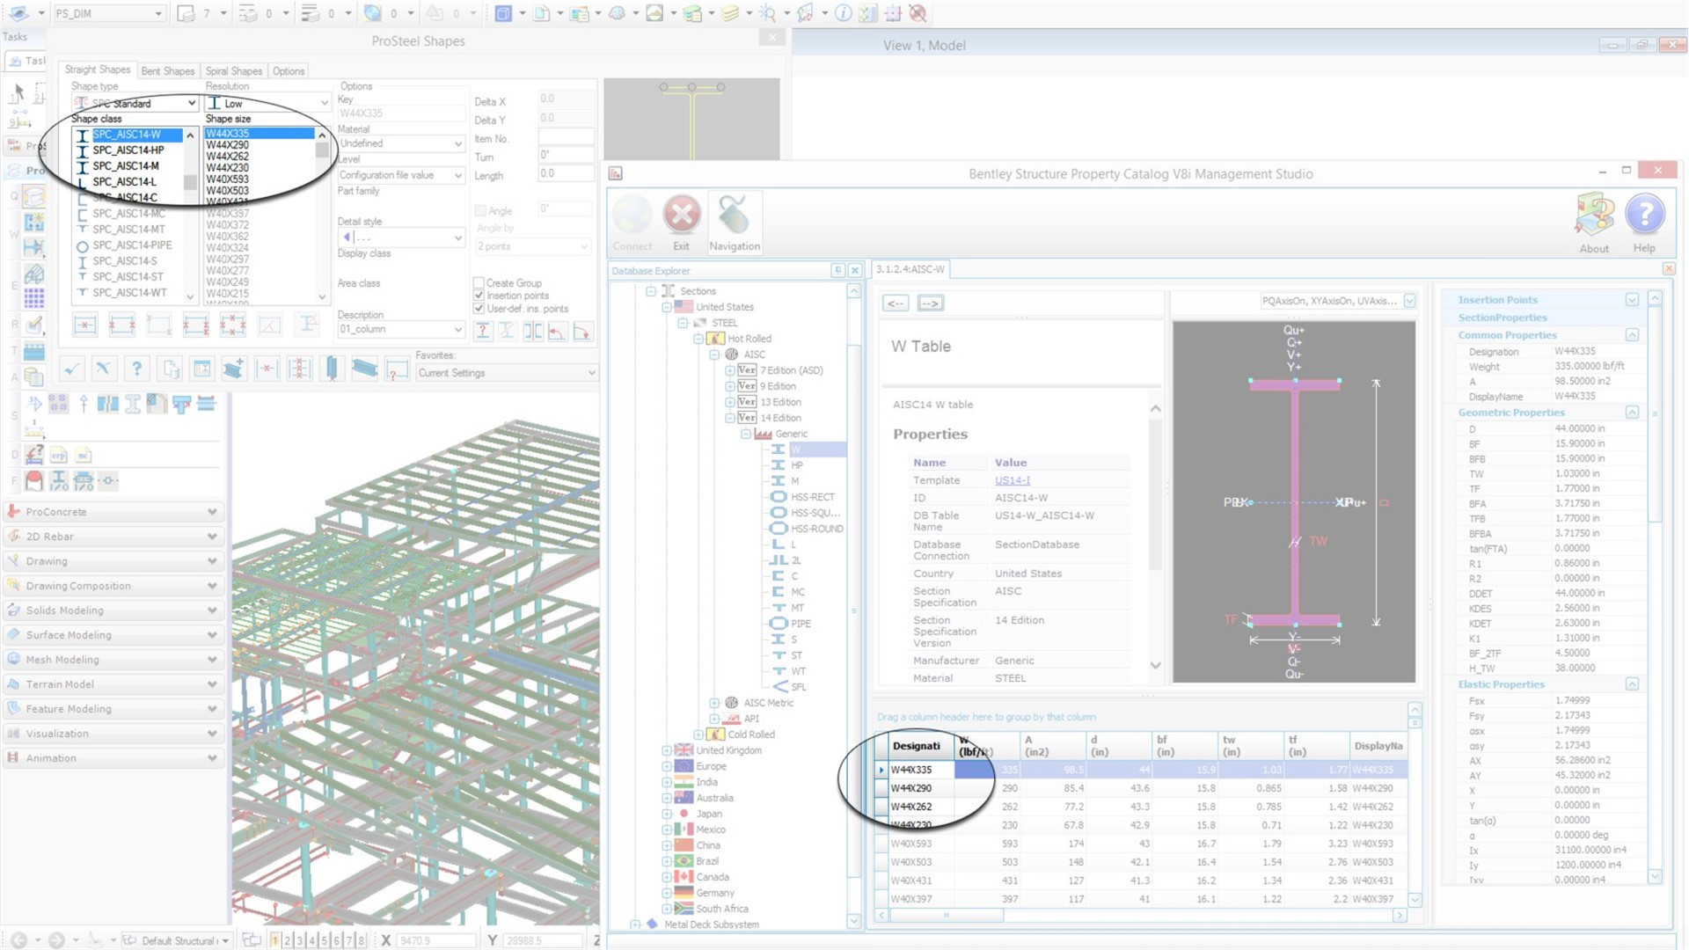Open the About icon
This screenshot has height=950, width=1689.
point(1594,215)
